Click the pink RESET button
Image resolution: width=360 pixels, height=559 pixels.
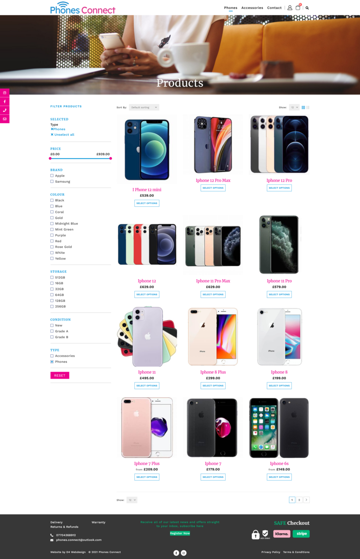pyautogui.click(x=60, y=375)
